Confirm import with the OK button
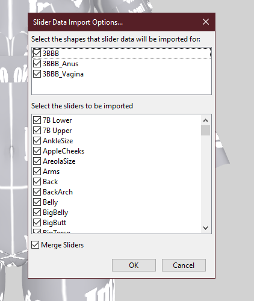The image size is (254, 301). tap(134, 265)
